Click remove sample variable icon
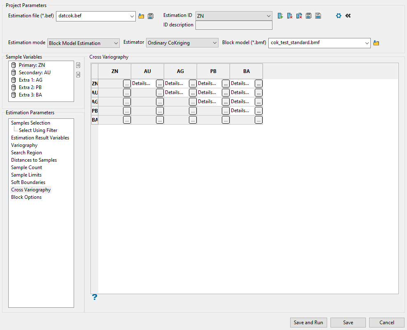Screen dimensions: 407x330 [78, 75]
